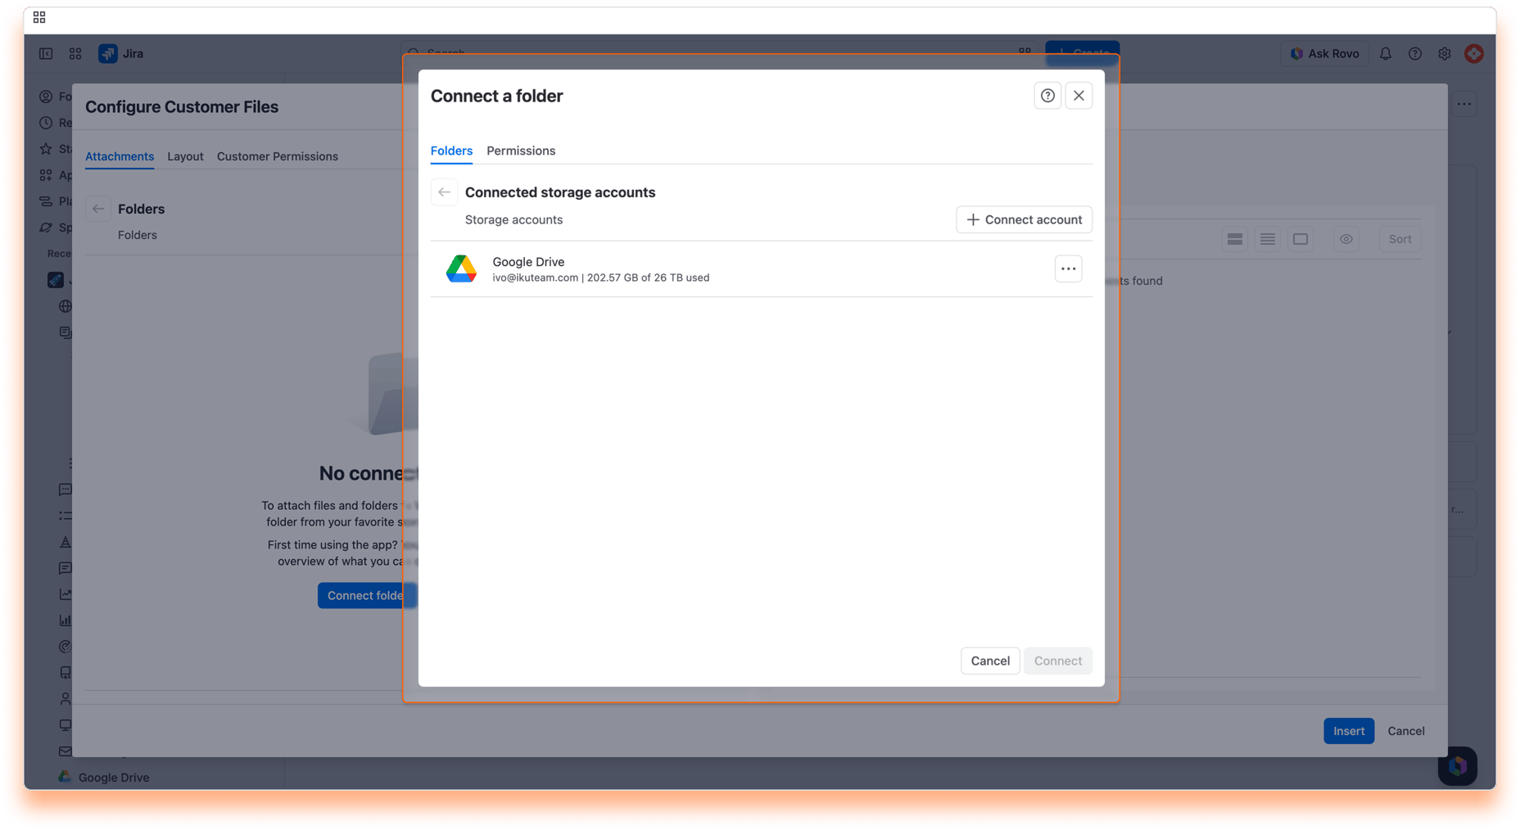Screen dimensions: 1520x830
Task: Click Cancel in Configure Customer Files window
Action: coord(1405,731)
